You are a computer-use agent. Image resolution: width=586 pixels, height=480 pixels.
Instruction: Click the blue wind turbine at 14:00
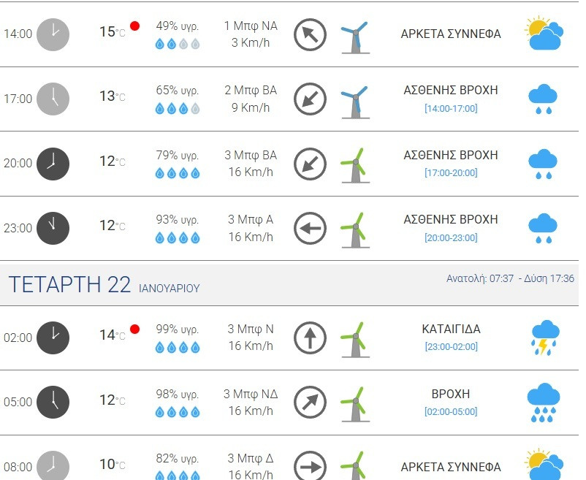tap(355, 35)
